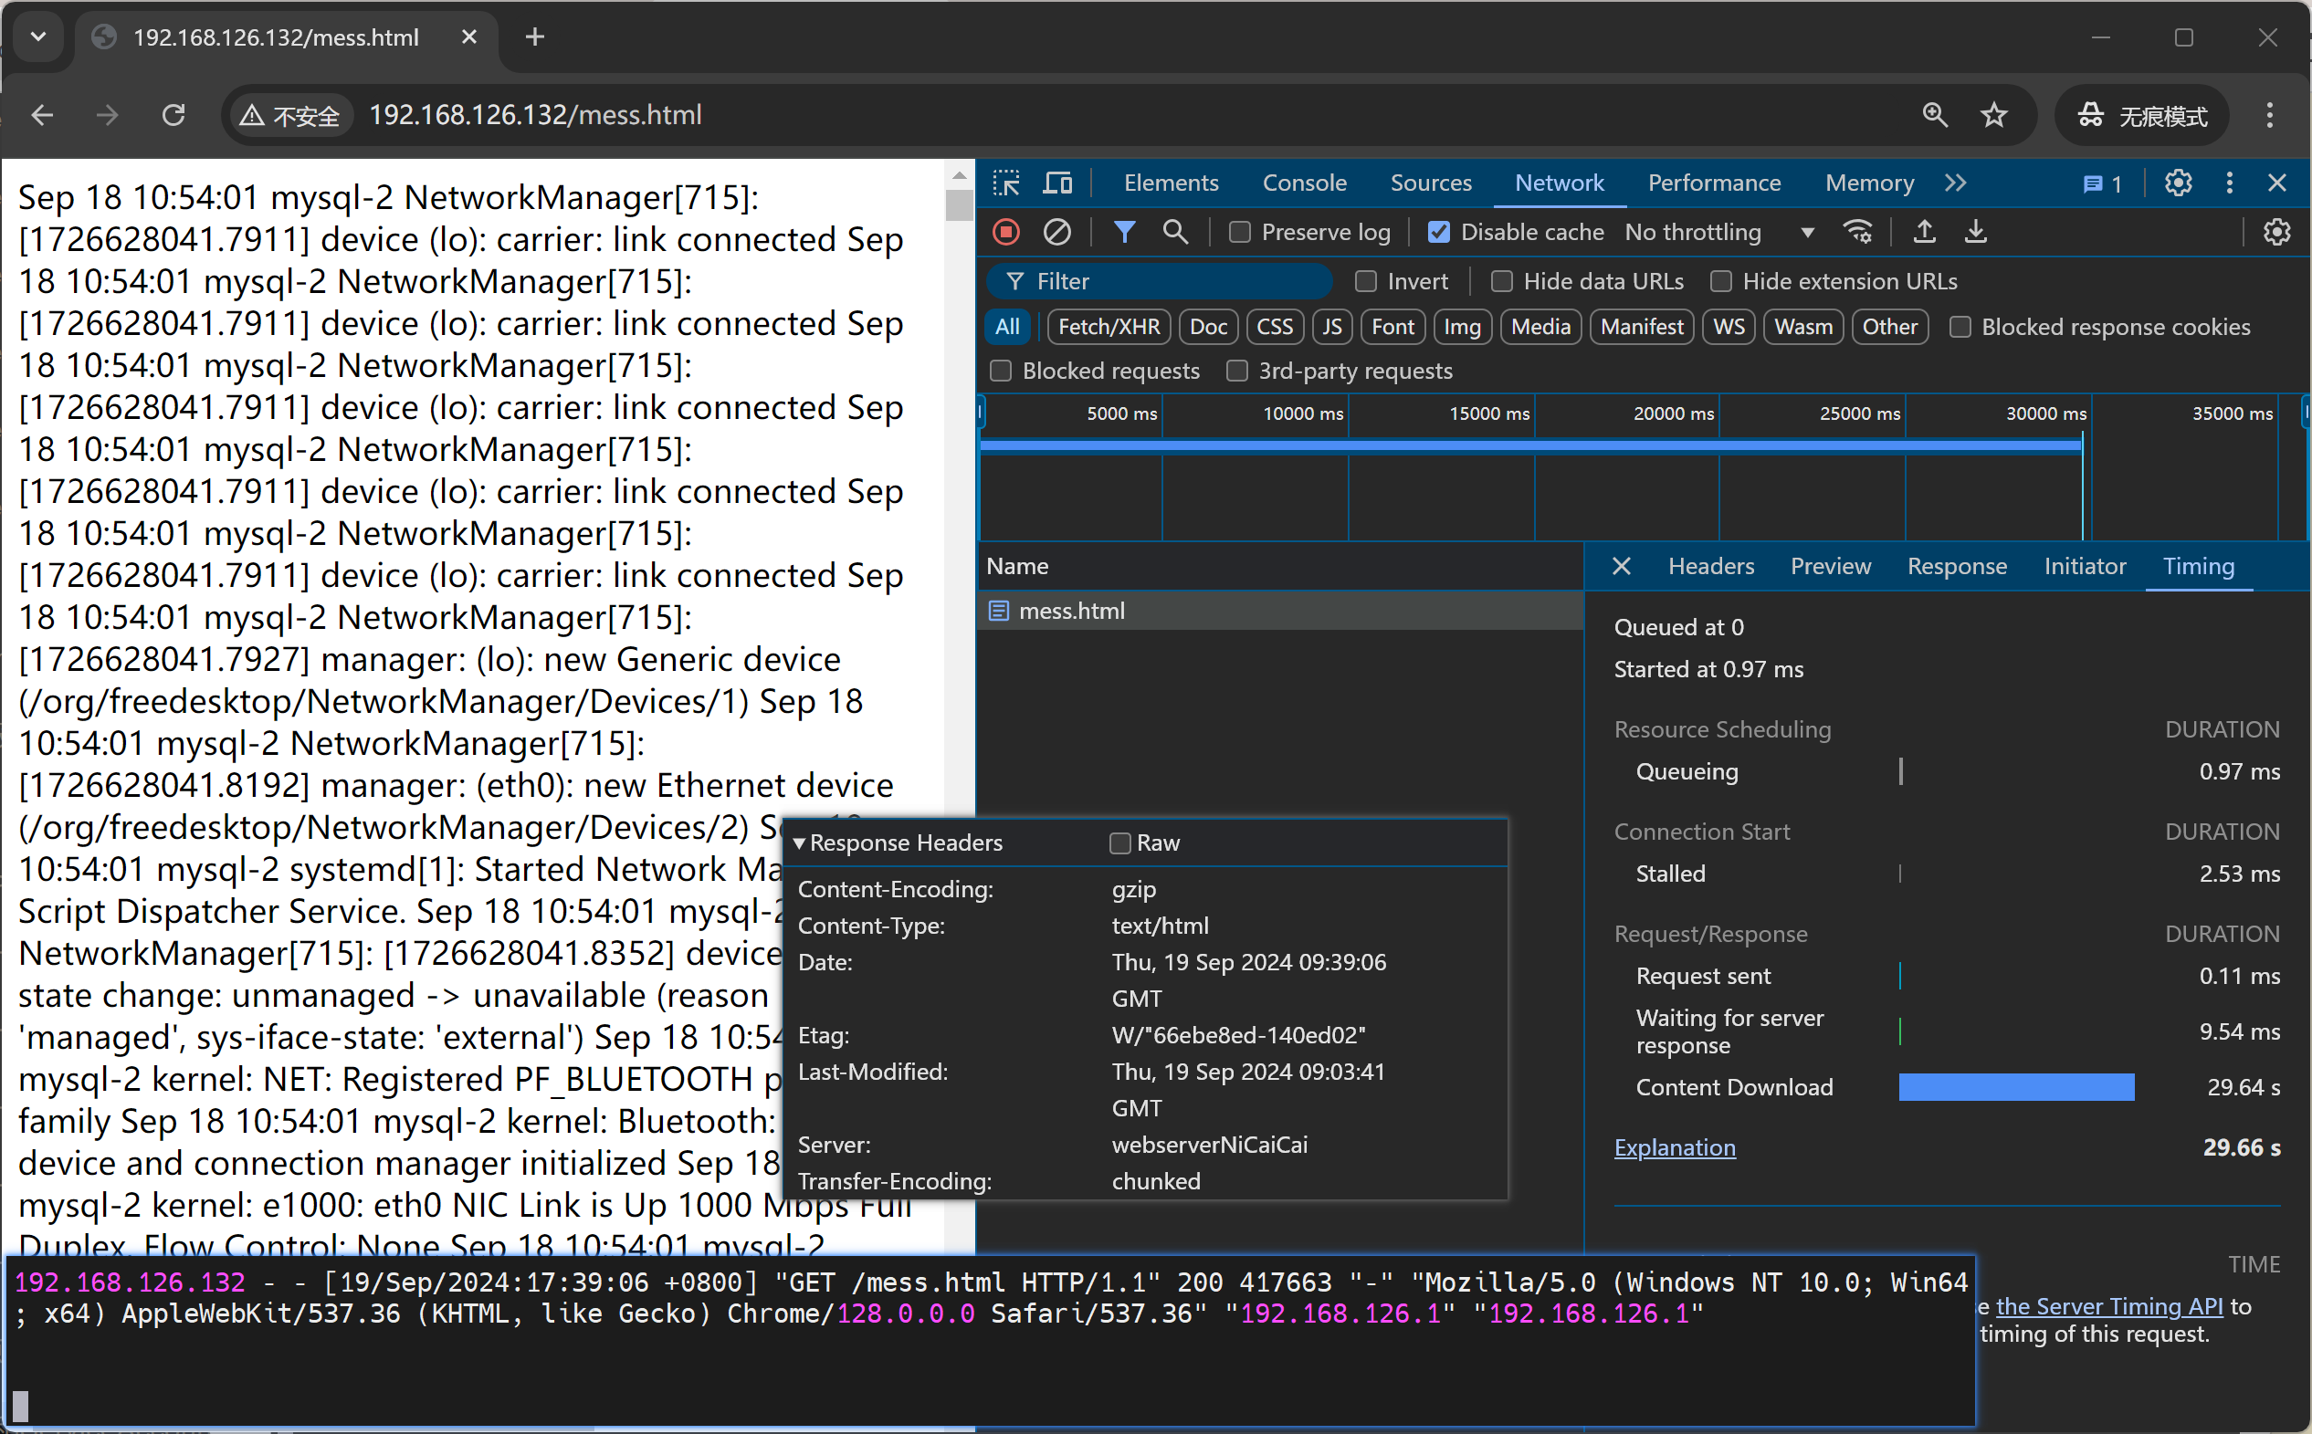
Task: Open the No throttling dropdown
Action: click(1718, 233)
